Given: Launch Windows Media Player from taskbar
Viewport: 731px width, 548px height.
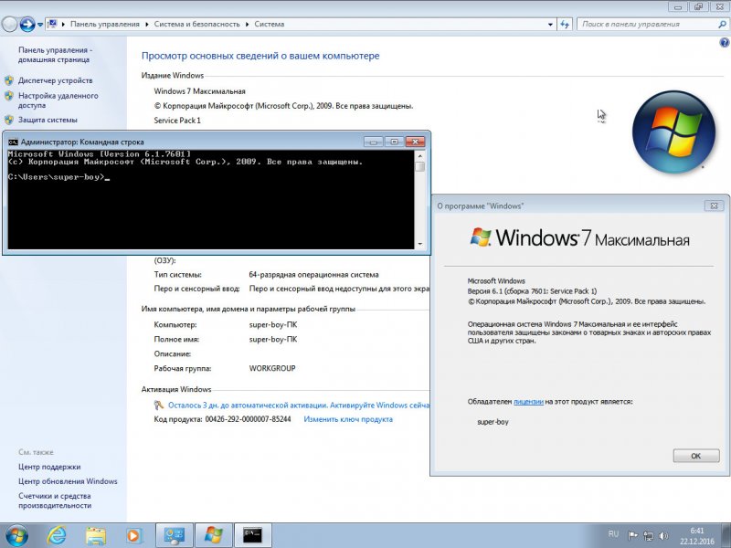Looking at the screenshot, I should pyautogui.click(x=133, y=535).
